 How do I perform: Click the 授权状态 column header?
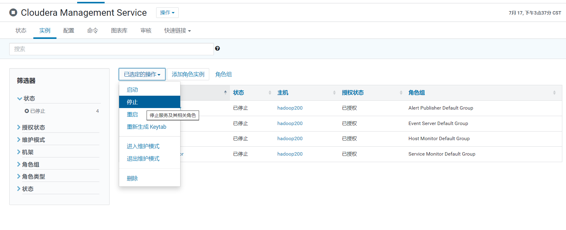point(353,93)
